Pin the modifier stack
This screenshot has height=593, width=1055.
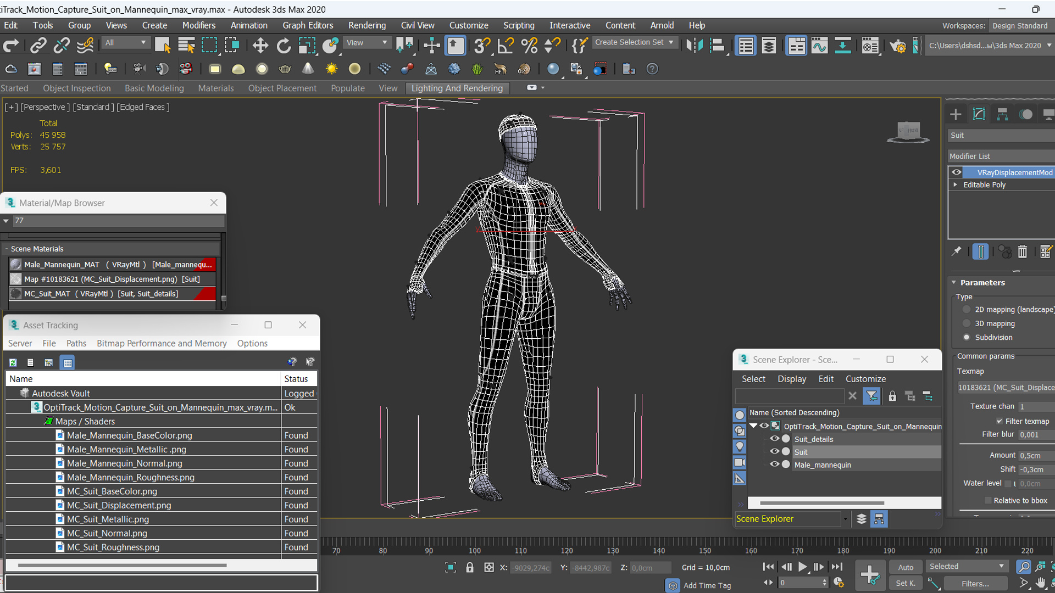point(957,251)
